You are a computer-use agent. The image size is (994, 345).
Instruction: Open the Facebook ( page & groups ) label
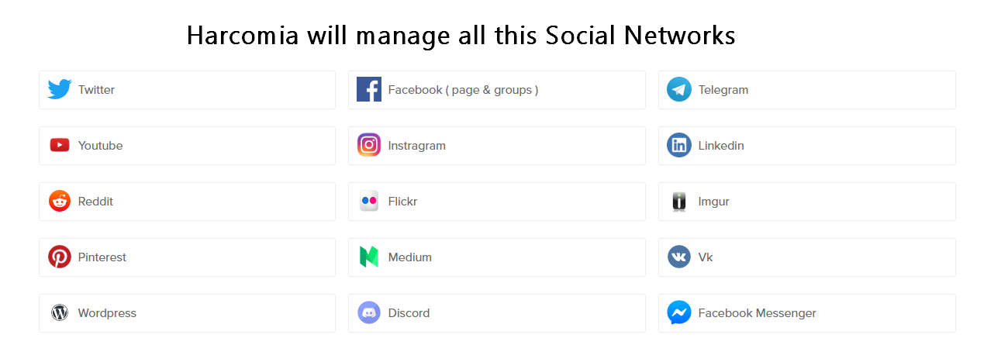tap(463, 90)
